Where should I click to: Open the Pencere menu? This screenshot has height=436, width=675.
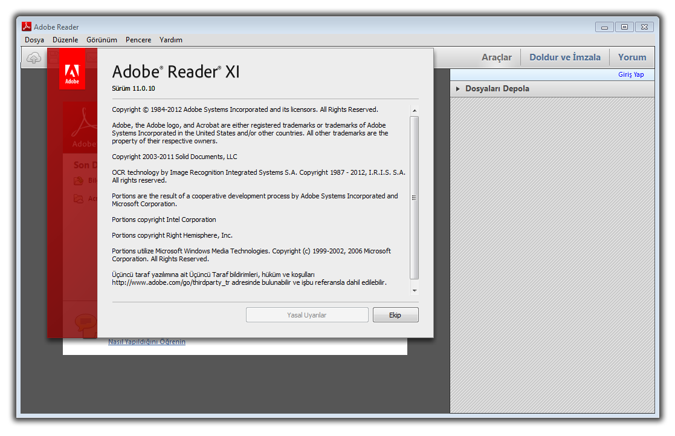click(138, 40)
